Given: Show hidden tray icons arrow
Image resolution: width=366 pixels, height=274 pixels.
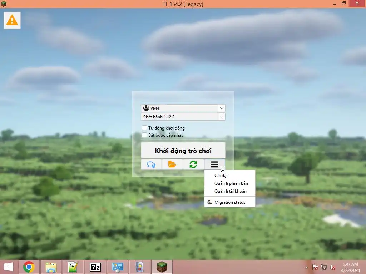Looking at the screenshot, I should (306, 267).
